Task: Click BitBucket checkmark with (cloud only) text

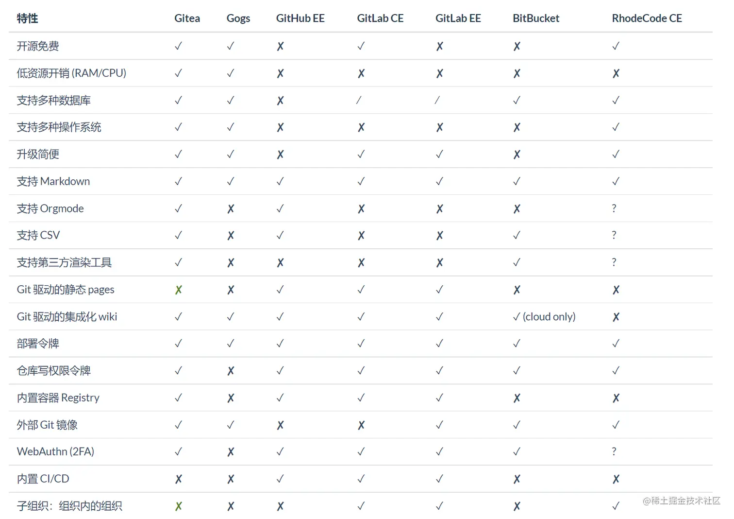Action: [x=544, y=317]
